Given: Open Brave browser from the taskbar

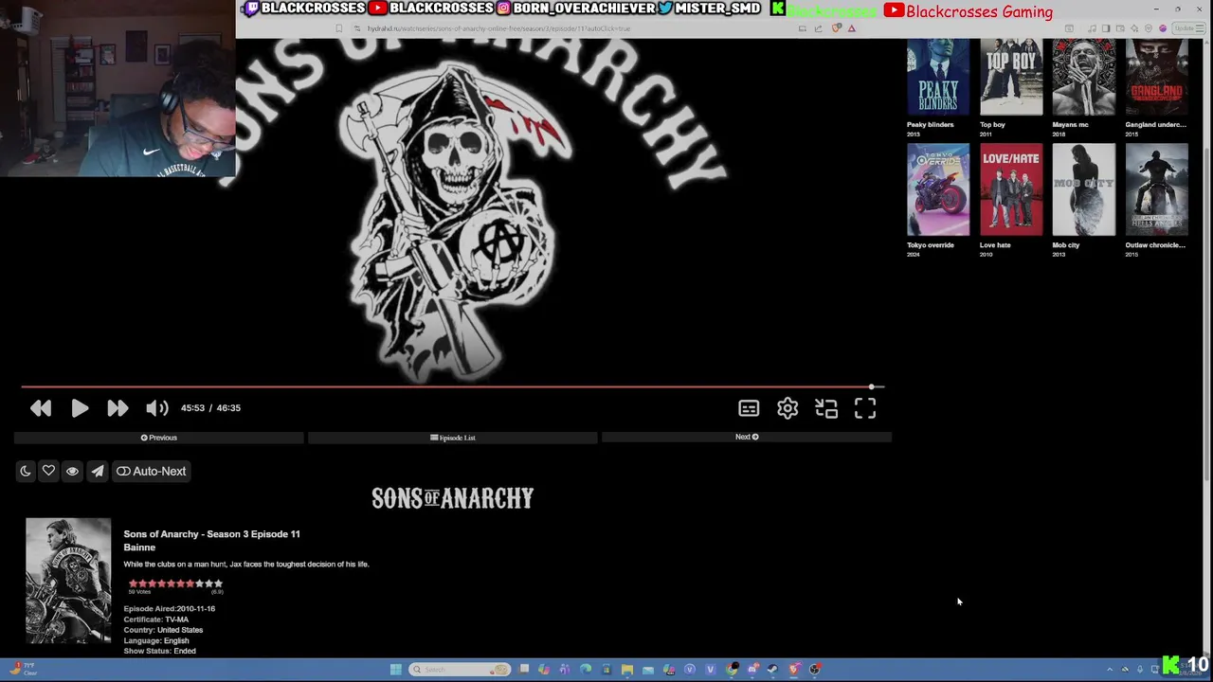Looking at the screenshot, I should (795, 670).
